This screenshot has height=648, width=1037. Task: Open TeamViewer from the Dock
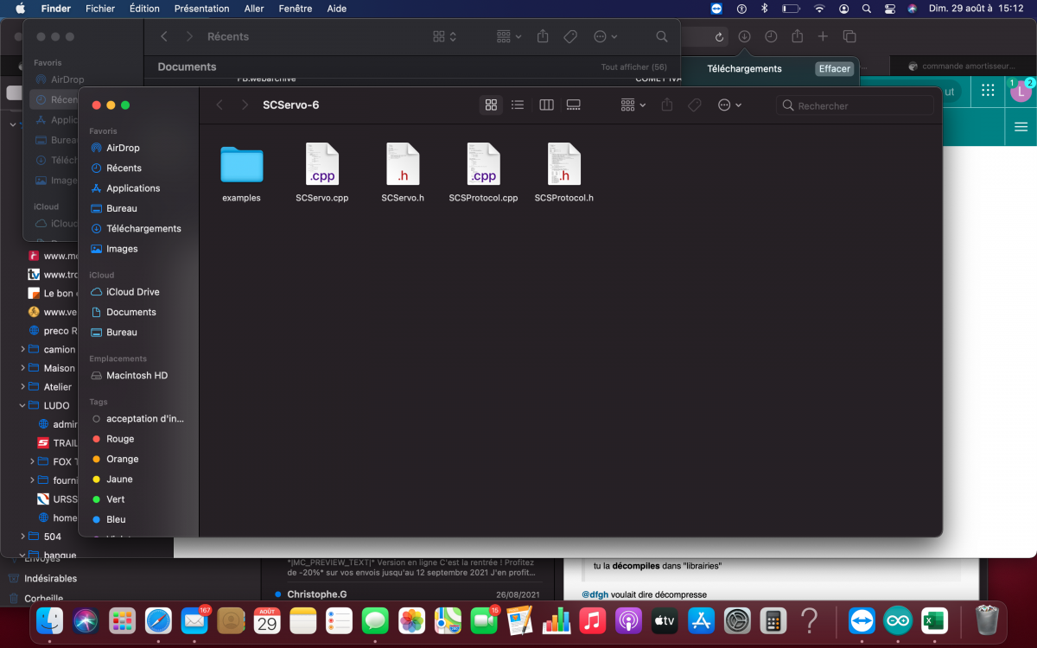[x=862, y=620]
